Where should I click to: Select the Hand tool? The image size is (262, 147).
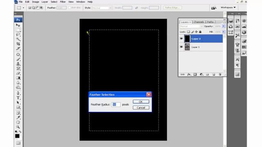point(18,122)
